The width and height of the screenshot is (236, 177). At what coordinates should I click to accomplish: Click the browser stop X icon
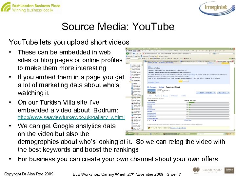tap(137, 53)
